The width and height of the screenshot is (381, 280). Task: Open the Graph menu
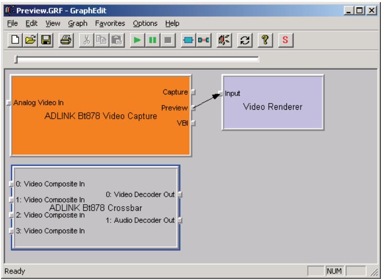(77, 24)
